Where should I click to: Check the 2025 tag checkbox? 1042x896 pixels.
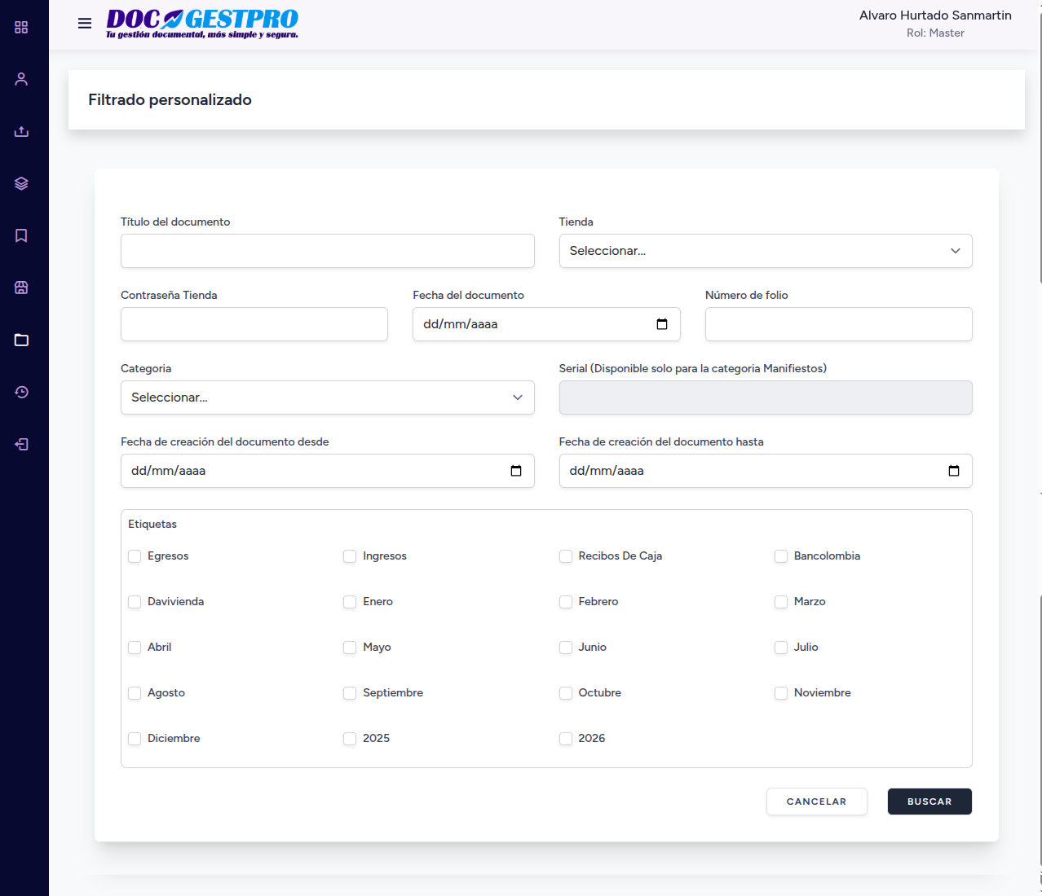coord(350,739)
